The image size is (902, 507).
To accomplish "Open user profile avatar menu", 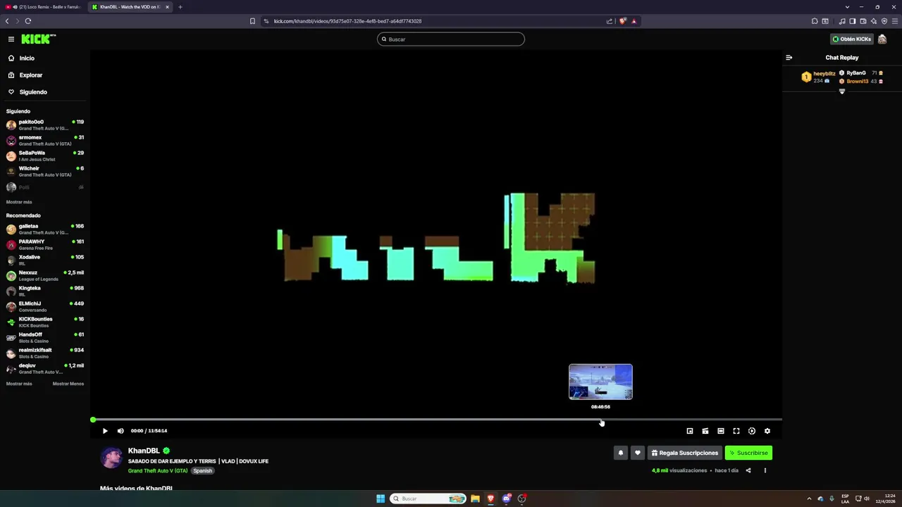I will [x=882, y=39].
